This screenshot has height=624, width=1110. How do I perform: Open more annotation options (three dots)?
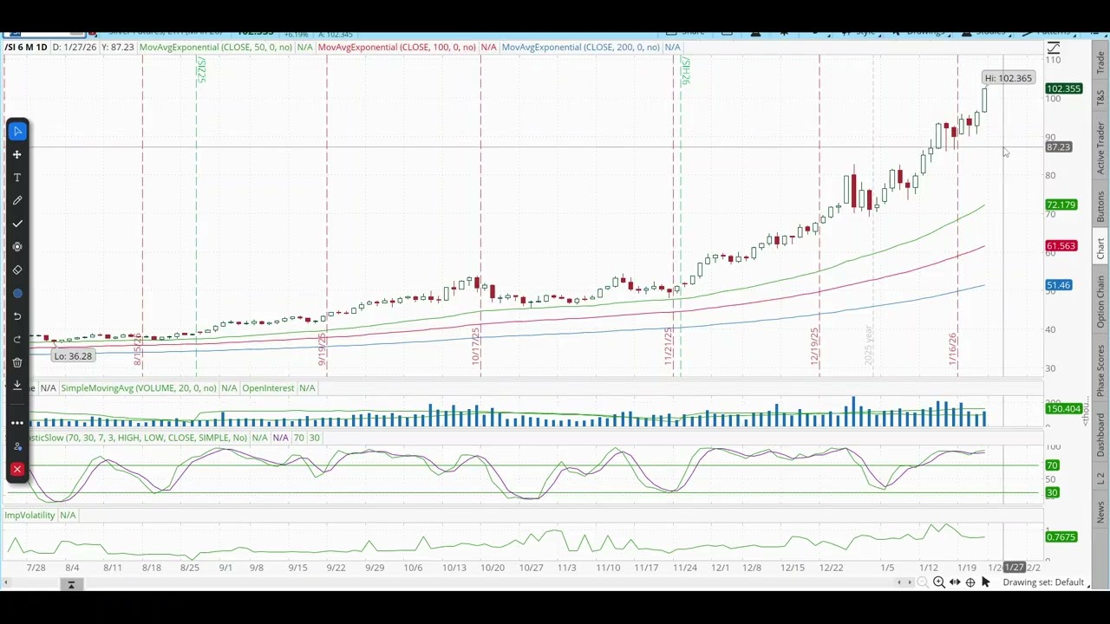[x=17, y=423]
